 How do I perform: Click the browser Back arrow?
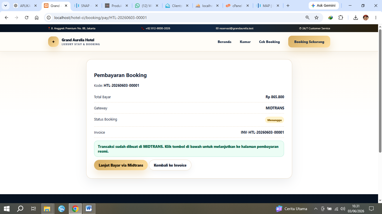click(x=6, y=18)
